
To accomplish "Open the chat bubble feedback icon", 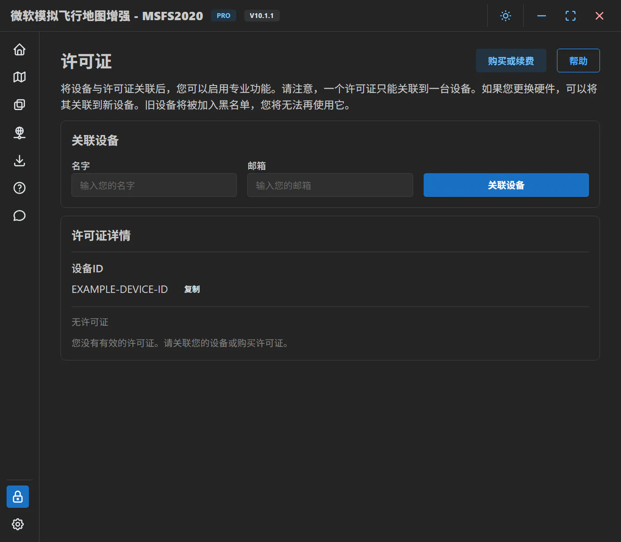I will coord(19,216).
